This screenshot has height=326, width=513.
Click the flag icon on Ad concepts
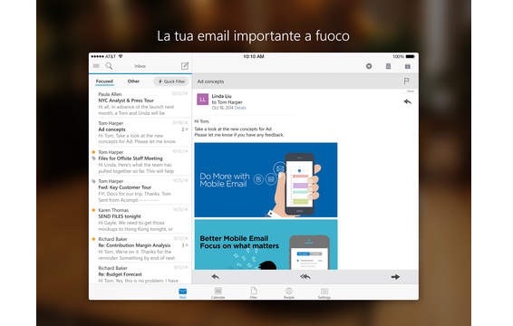tap(407, 81)
